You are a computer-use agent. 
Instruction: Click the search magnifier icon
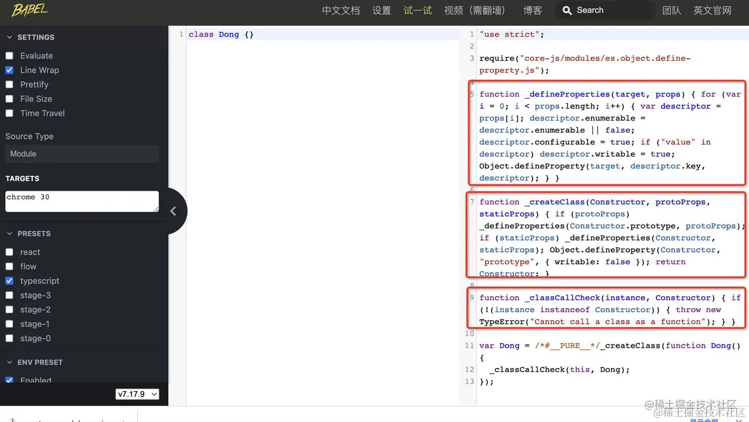[567, 10]
